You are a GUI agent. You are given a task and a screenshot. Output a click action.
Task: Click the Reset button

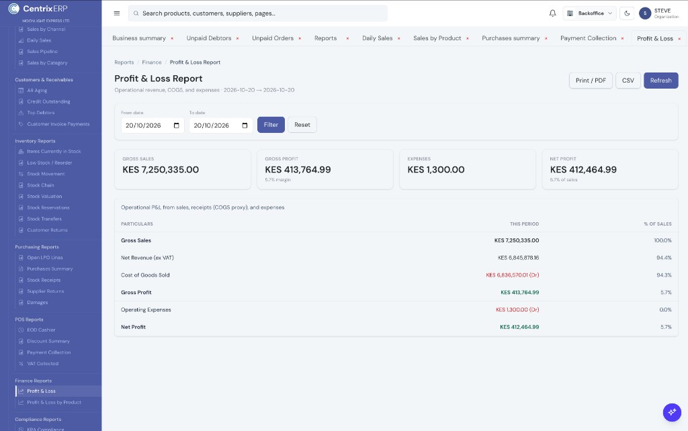tap(302, 124)
